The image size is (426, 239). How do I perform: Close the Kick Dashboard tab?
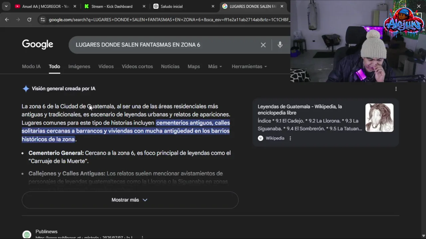pos(144,6)
